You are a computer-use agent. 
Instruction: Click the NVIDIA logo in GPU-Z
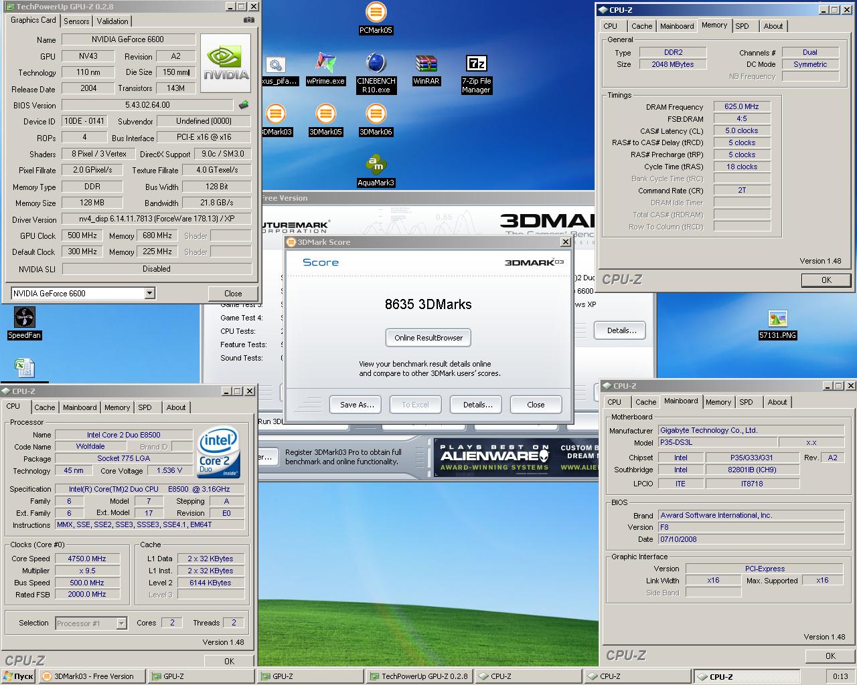[226, 64]
